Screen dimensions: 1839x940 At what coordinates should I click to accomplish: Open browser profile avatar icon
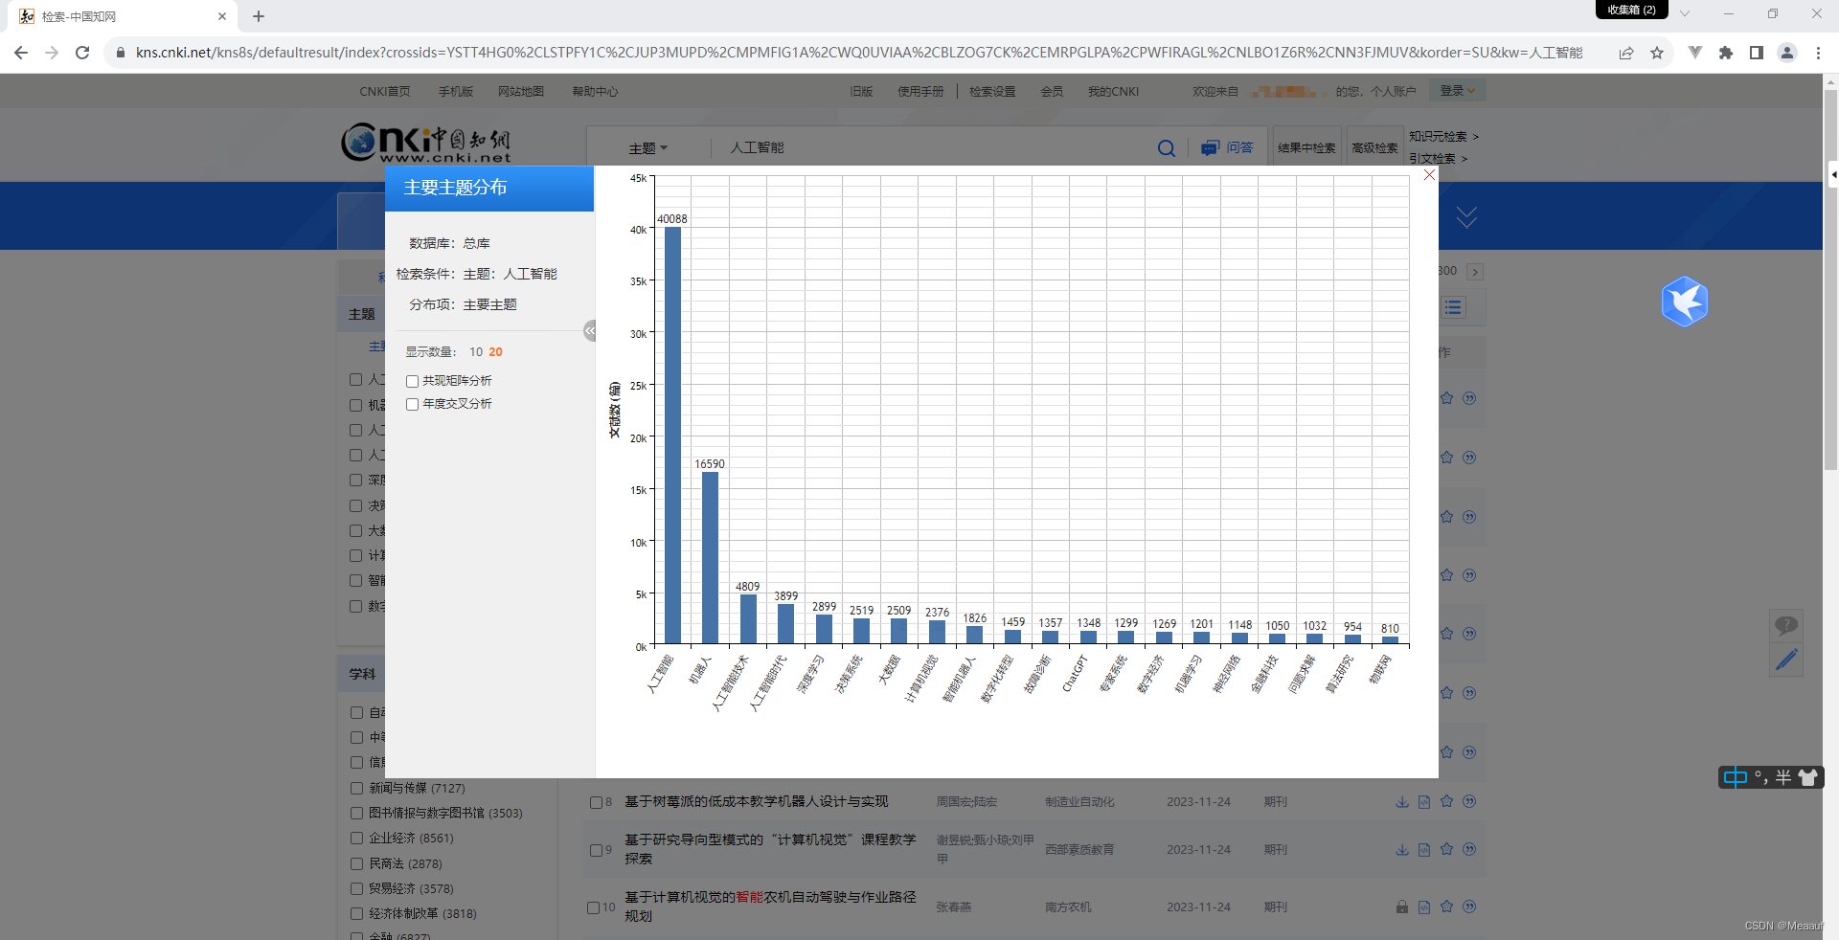(1787, 53)
